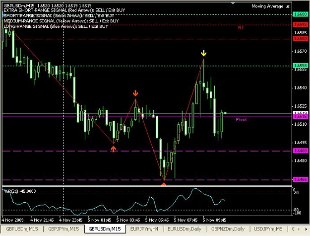Click the 1.6488 magenta price label
The height and width of the screenshot is (236, 310).
pos(300,151)
